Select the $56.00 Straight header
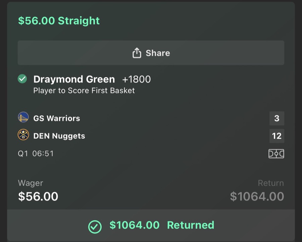Image resolution: width=302 pixels, height=242 pixels. 58,20
